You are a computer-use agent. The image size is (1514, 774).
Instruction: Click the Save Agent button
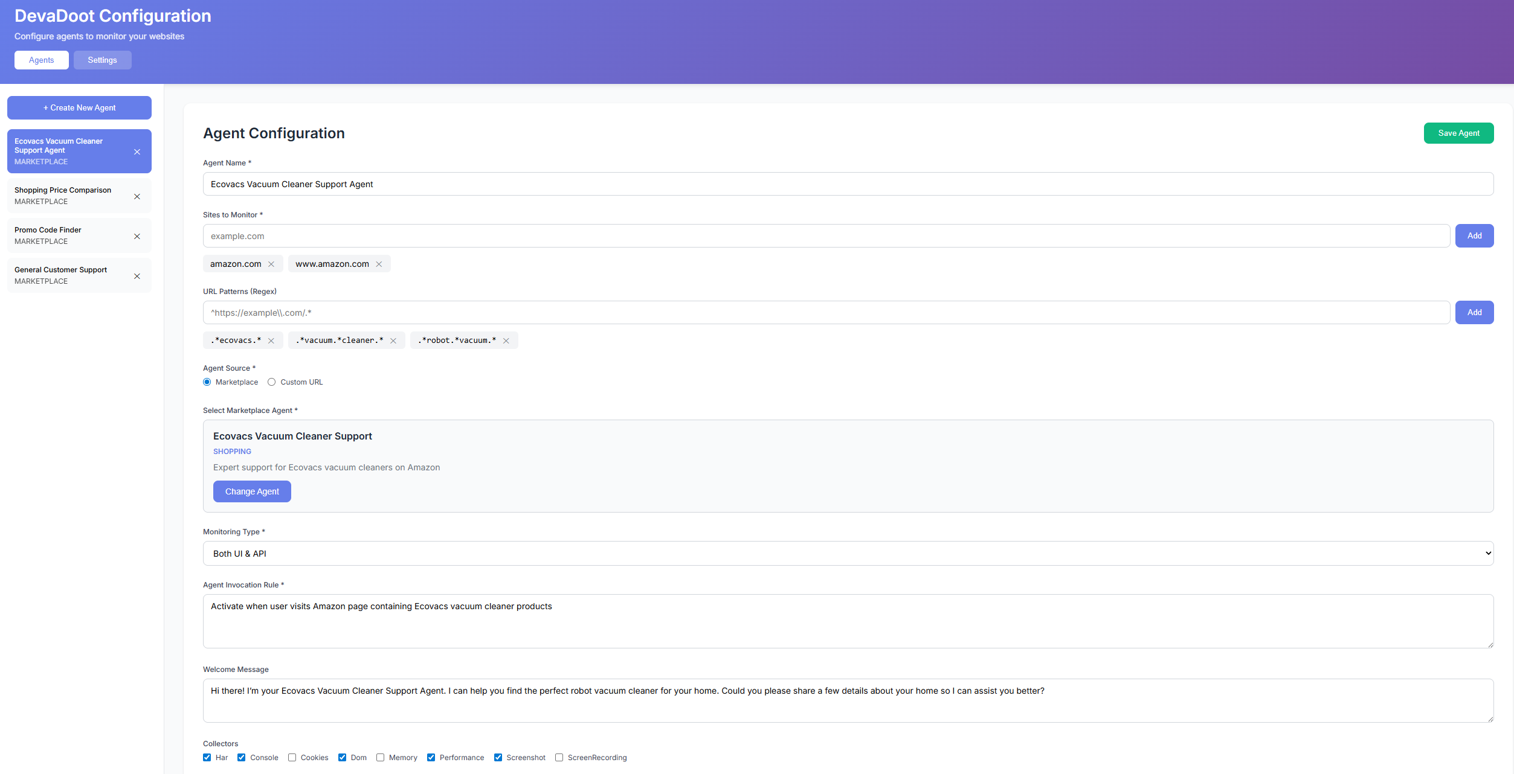(1458, 133)
